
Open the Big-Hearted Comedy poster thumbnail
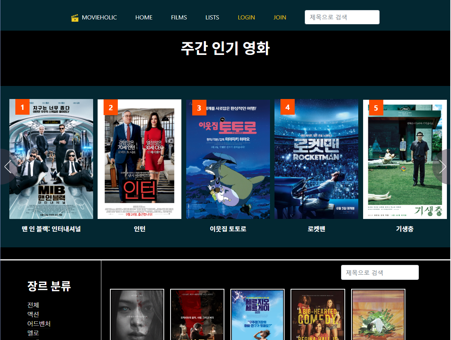click(x=317, y=315)
